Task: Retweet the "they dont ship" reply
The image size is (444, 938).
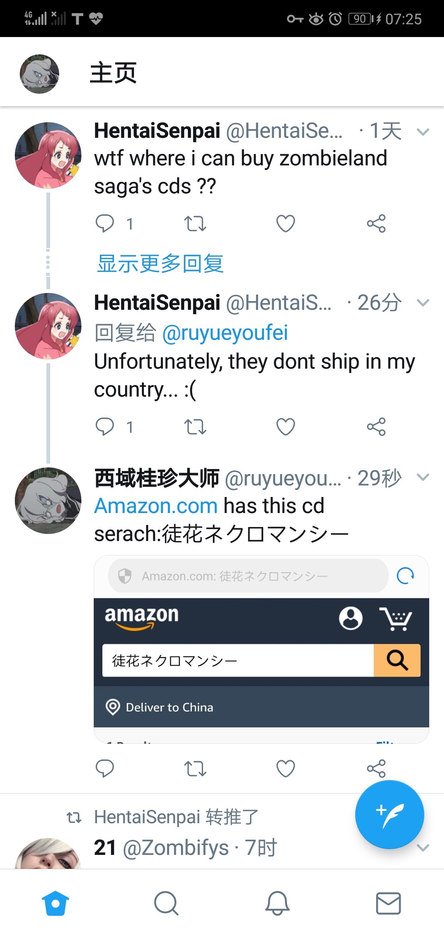Action: coord(195,427)
